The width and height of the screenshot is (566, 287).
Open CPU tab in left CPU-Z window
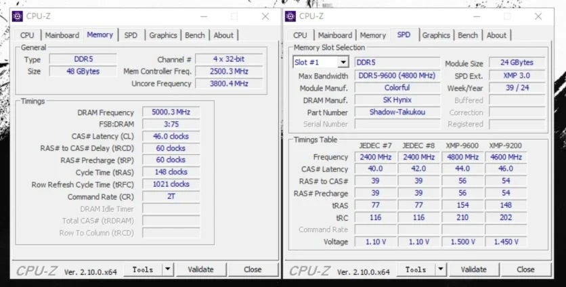tap(27, 35)
